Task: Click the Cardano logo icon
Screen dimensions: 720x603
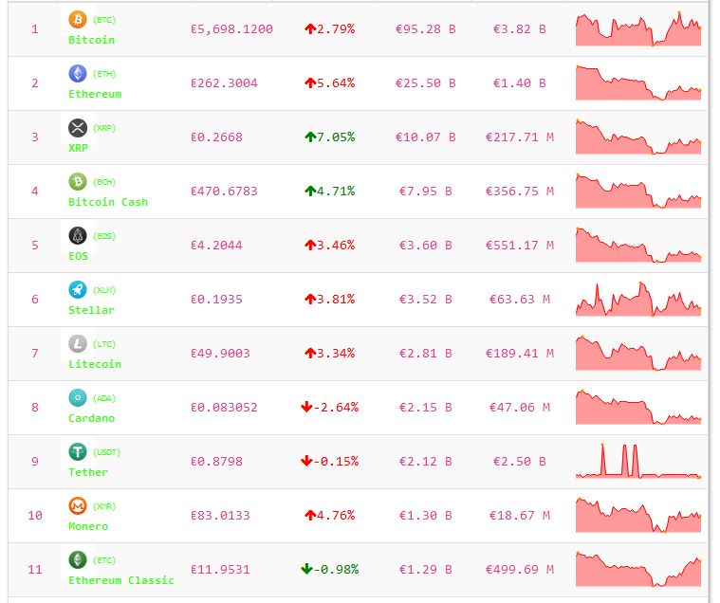Action: click(78, 397)
